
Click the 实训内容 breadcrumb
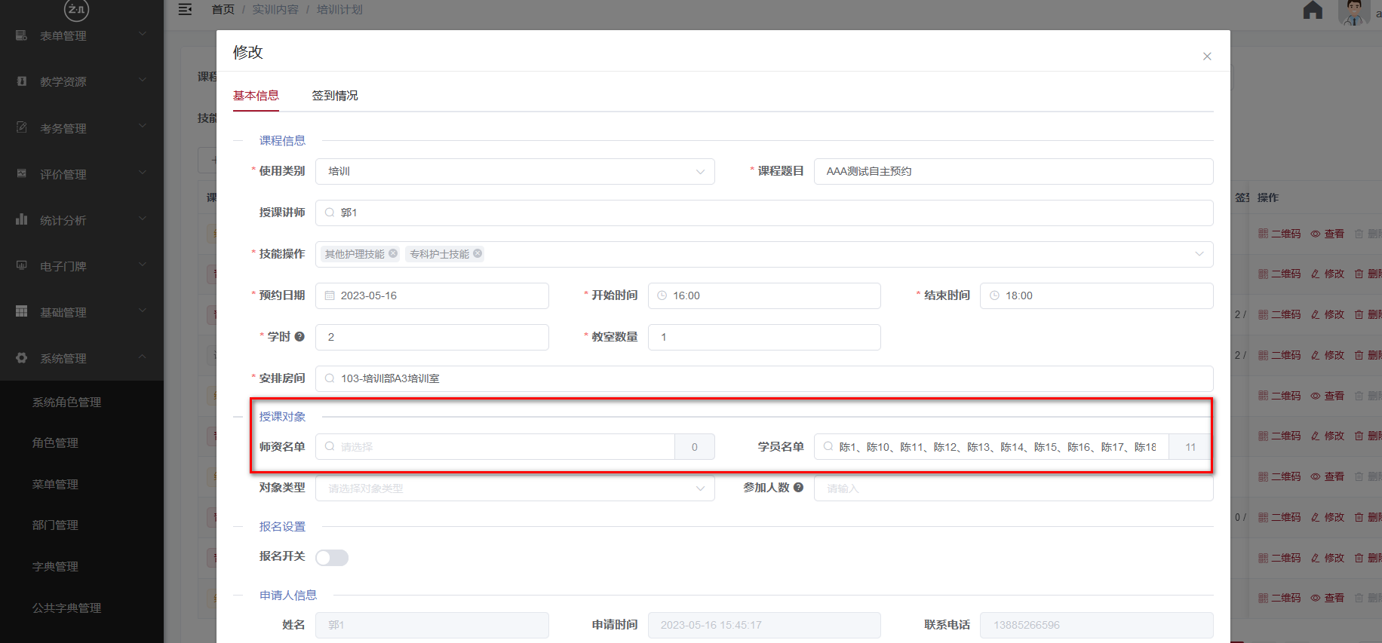tap(275, 9)
